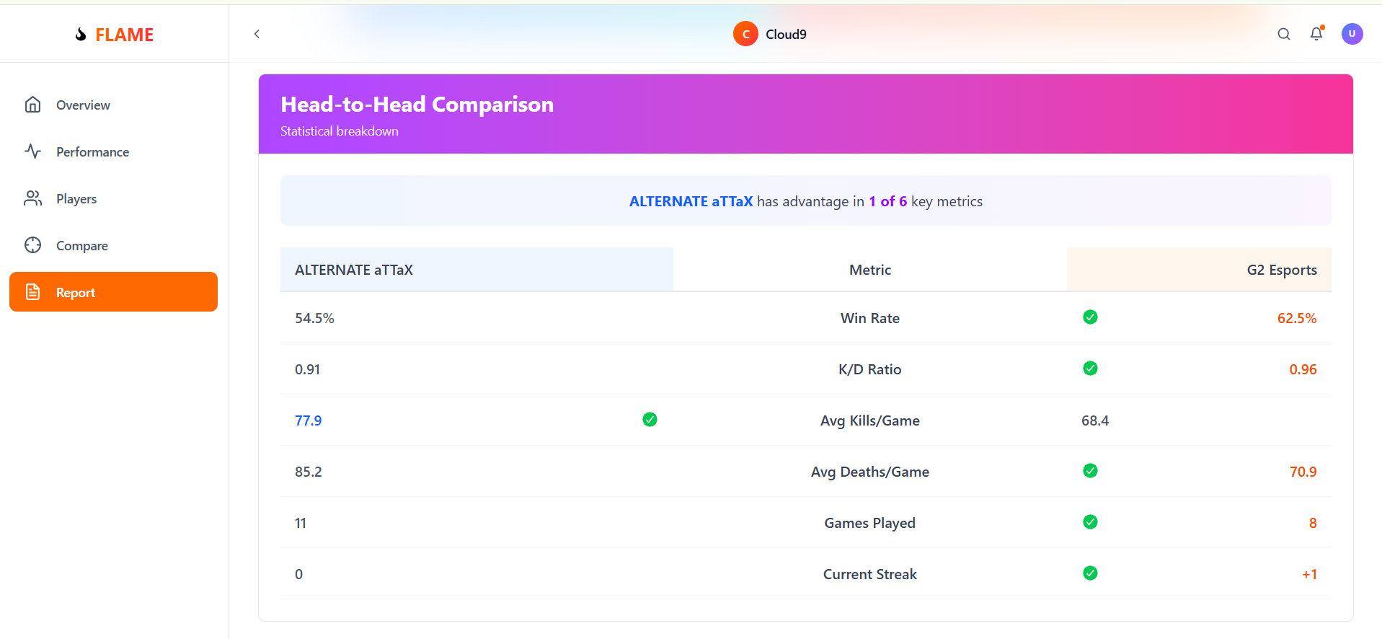
Task: Click the Report document icon
Action: coord(32,292)
